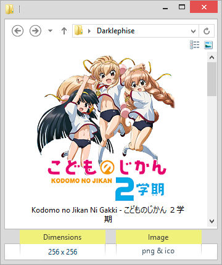Close the Explorer window
Screen dimensions: 222x265
[x=203, y=7]
